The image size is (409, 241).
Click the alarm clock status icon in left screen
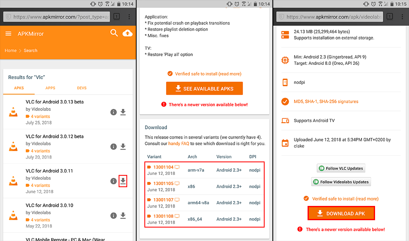click(x=100, y=4)
